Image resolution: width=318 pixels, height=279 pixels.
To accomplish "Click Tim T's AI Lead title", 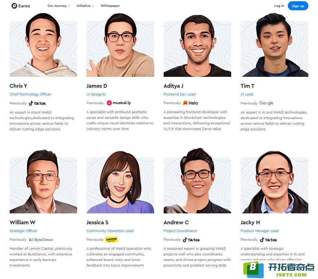I will (247, 94).
